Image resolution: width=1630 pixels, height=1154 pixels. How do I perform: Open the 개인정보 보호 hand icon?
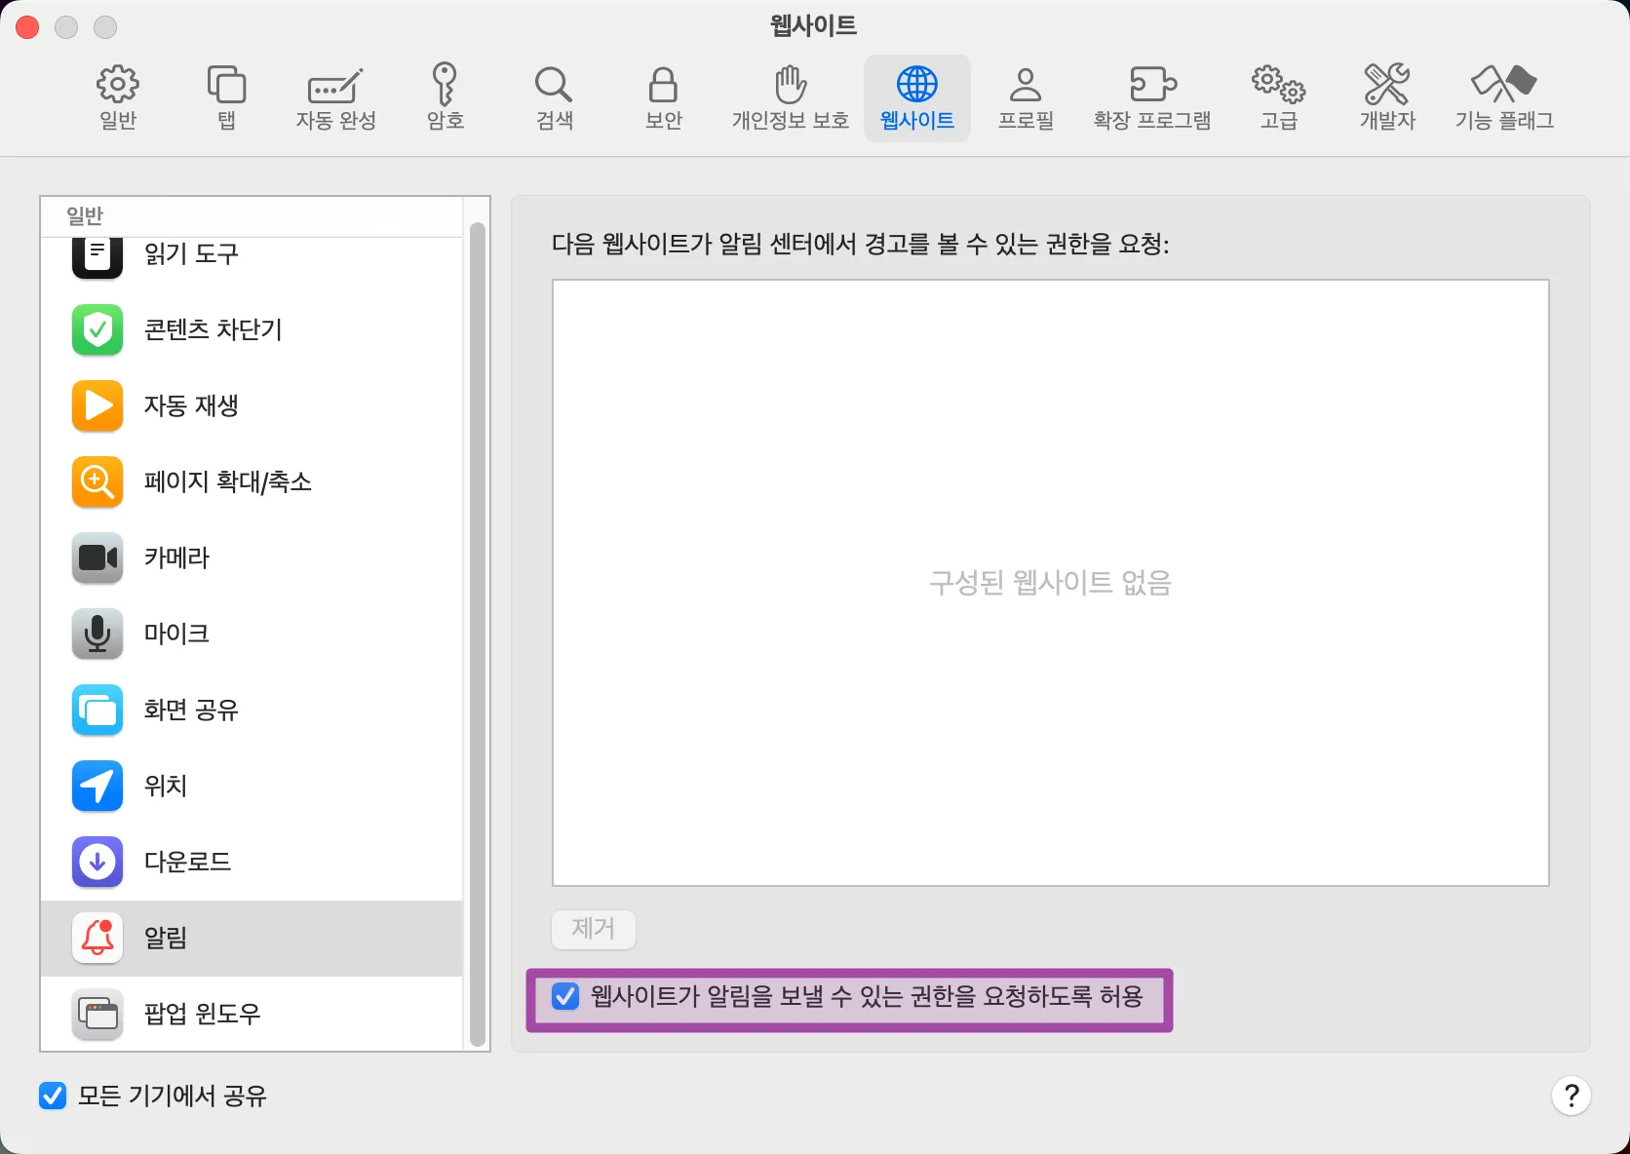[x=791, y=84]
